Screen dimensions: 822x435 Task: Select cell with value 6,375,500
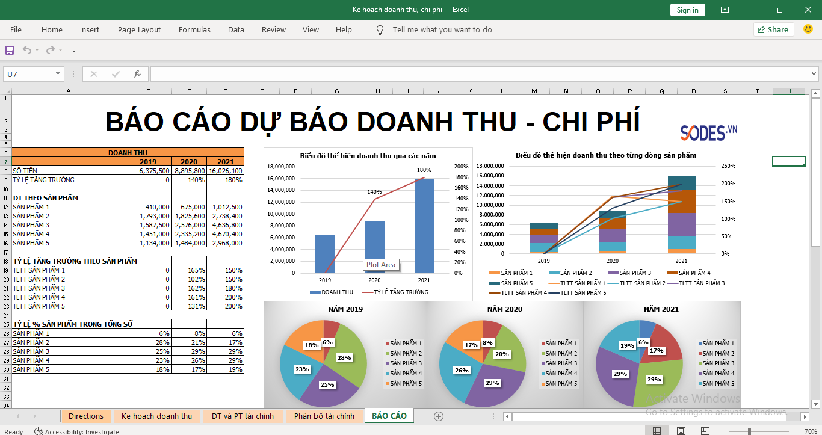click(148, 171)
